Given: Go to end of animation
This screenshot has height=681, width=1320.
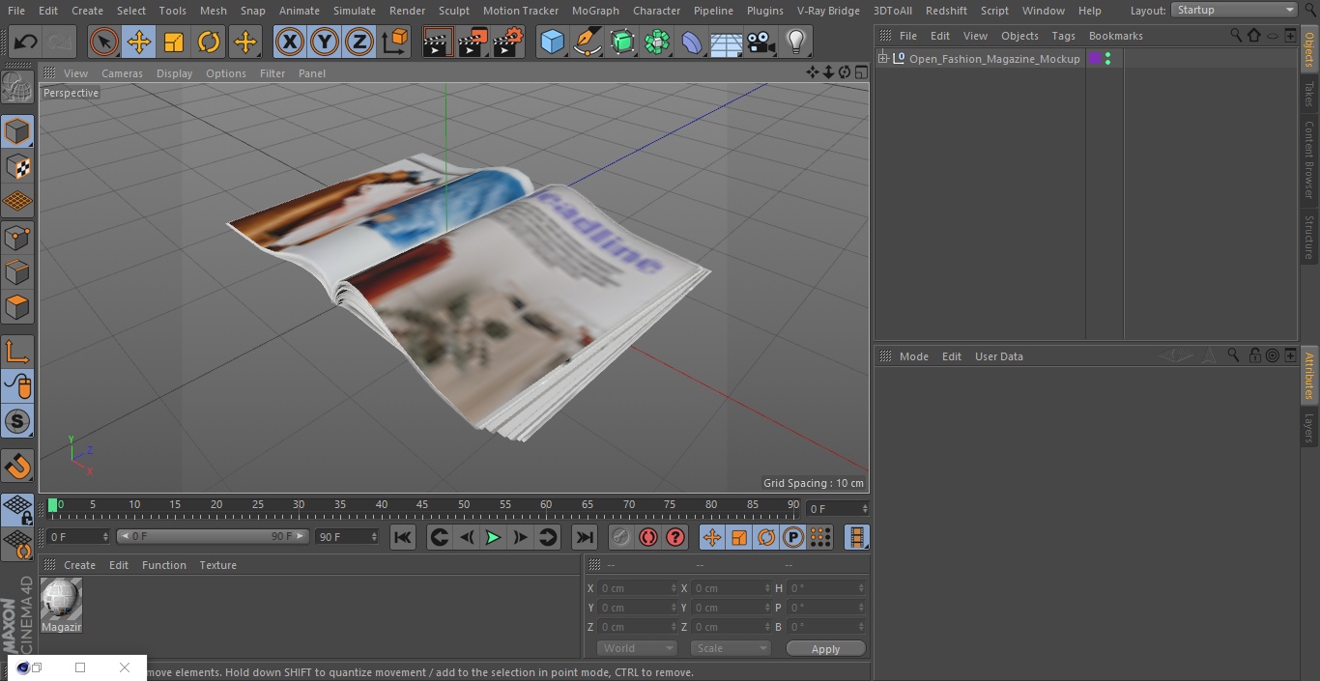Looking at the screenshot, I should pos(585,537).
